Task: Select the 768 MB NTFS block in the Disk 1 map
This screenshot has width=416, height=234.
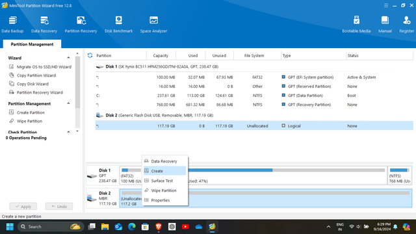Action: coord(400,175)
